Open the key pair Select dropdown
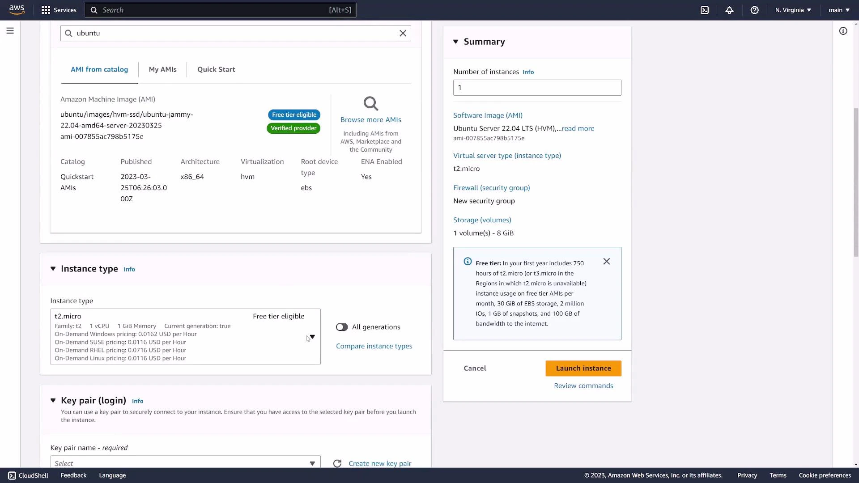The height and width of the screenshot is (483, 859). (185, 463)
